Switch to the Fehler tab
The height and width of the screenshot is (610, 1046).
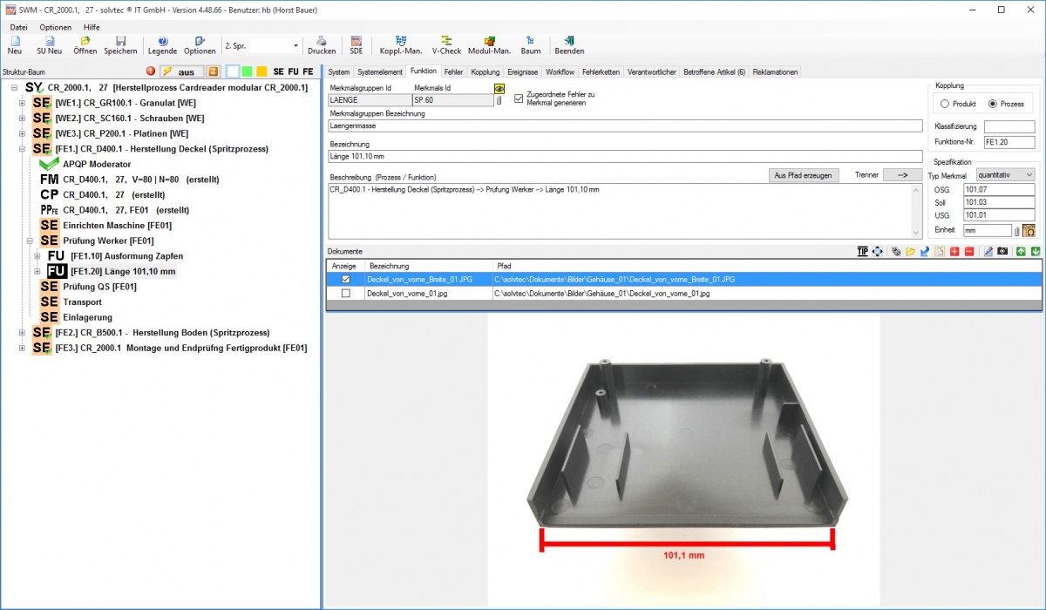coord(453,71)
